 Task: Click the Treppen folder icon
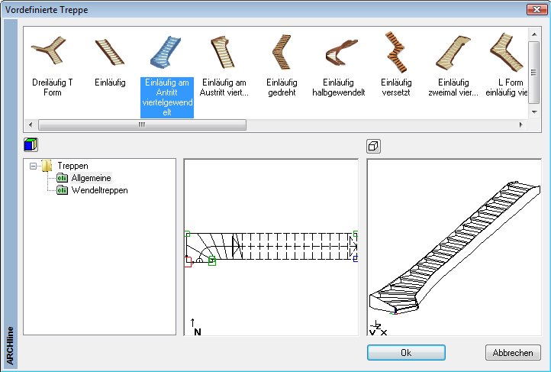[x=47, y=166]
